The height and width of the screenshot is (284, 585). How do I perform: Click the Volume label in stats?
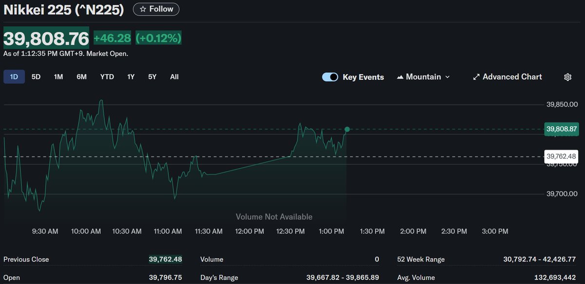click(212, 259)
